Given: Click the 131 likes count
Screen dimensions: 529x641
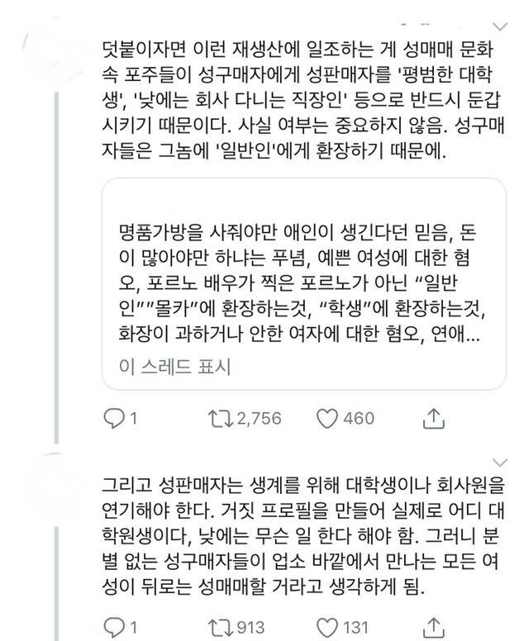Looking at the screenshot, I should [x=355, y=627].
